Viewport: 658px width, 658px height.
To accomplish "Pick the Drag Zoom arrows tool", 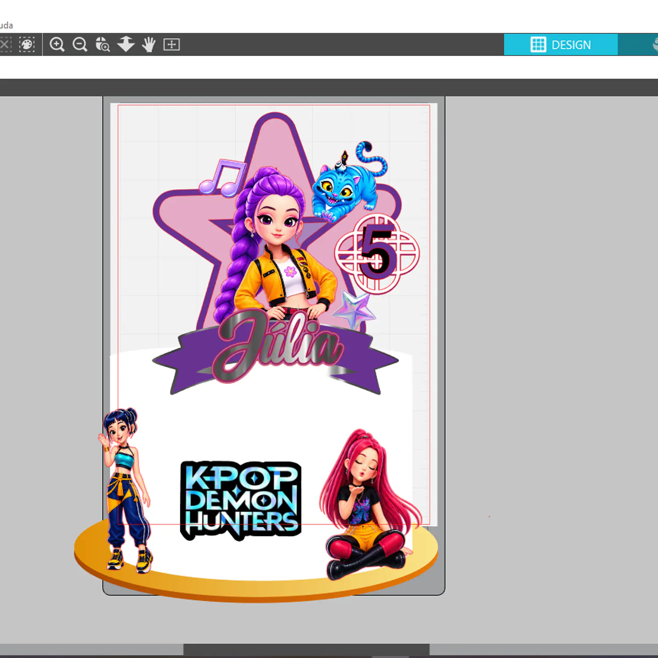I will pyautogui.click(x=126, y=44).
